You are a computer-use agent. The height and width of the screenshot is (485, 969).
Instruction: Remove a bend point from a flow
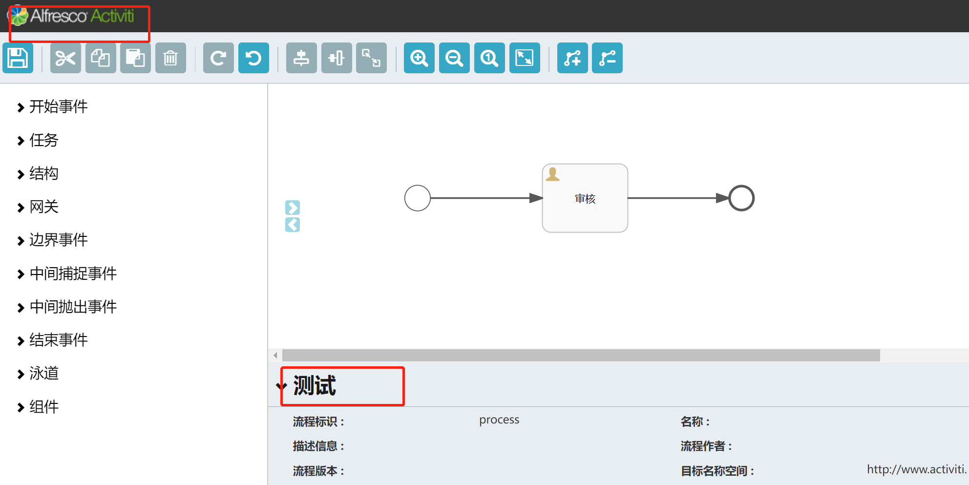(607, 58)
